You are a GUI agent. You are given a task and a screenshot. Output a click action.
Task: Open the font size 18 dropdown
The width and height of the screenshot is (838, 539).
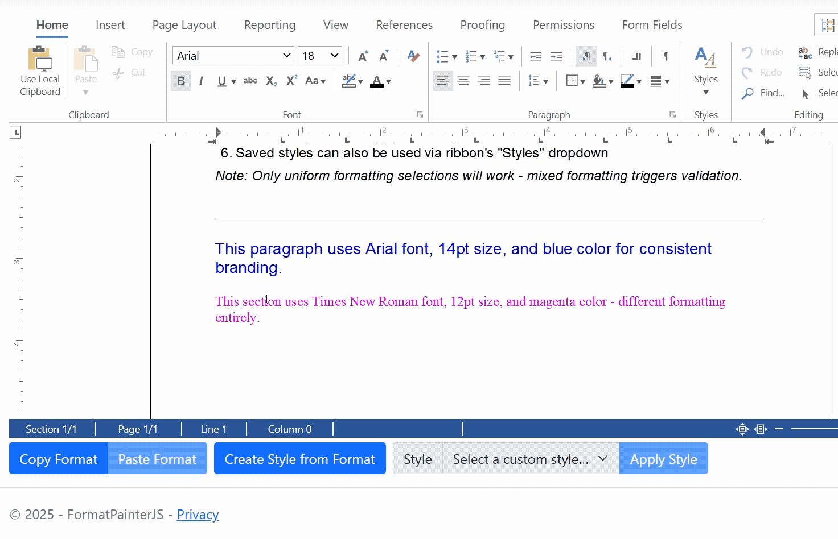[x=335, y=56]
